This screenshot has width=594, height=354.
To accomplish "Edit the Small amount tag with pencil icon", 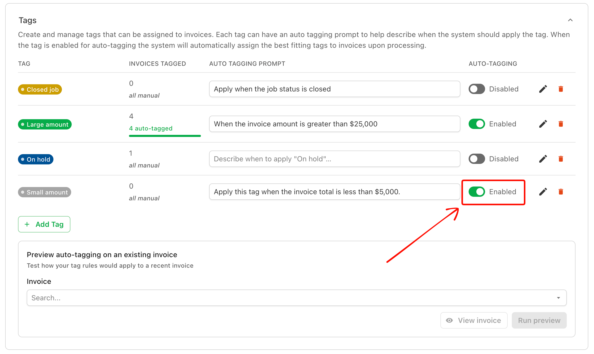I will coord(543,192).
